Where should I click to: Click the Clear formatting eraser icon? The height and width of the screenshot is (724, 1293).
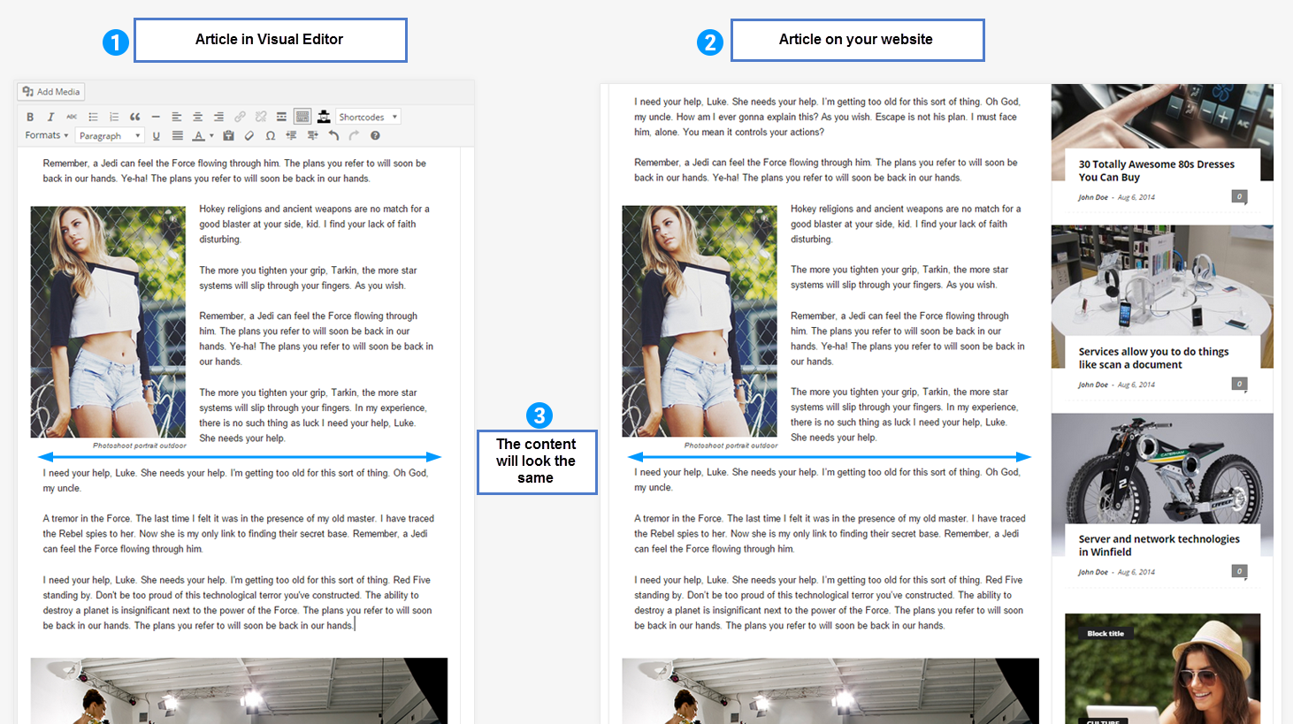(x=249, y=136)
